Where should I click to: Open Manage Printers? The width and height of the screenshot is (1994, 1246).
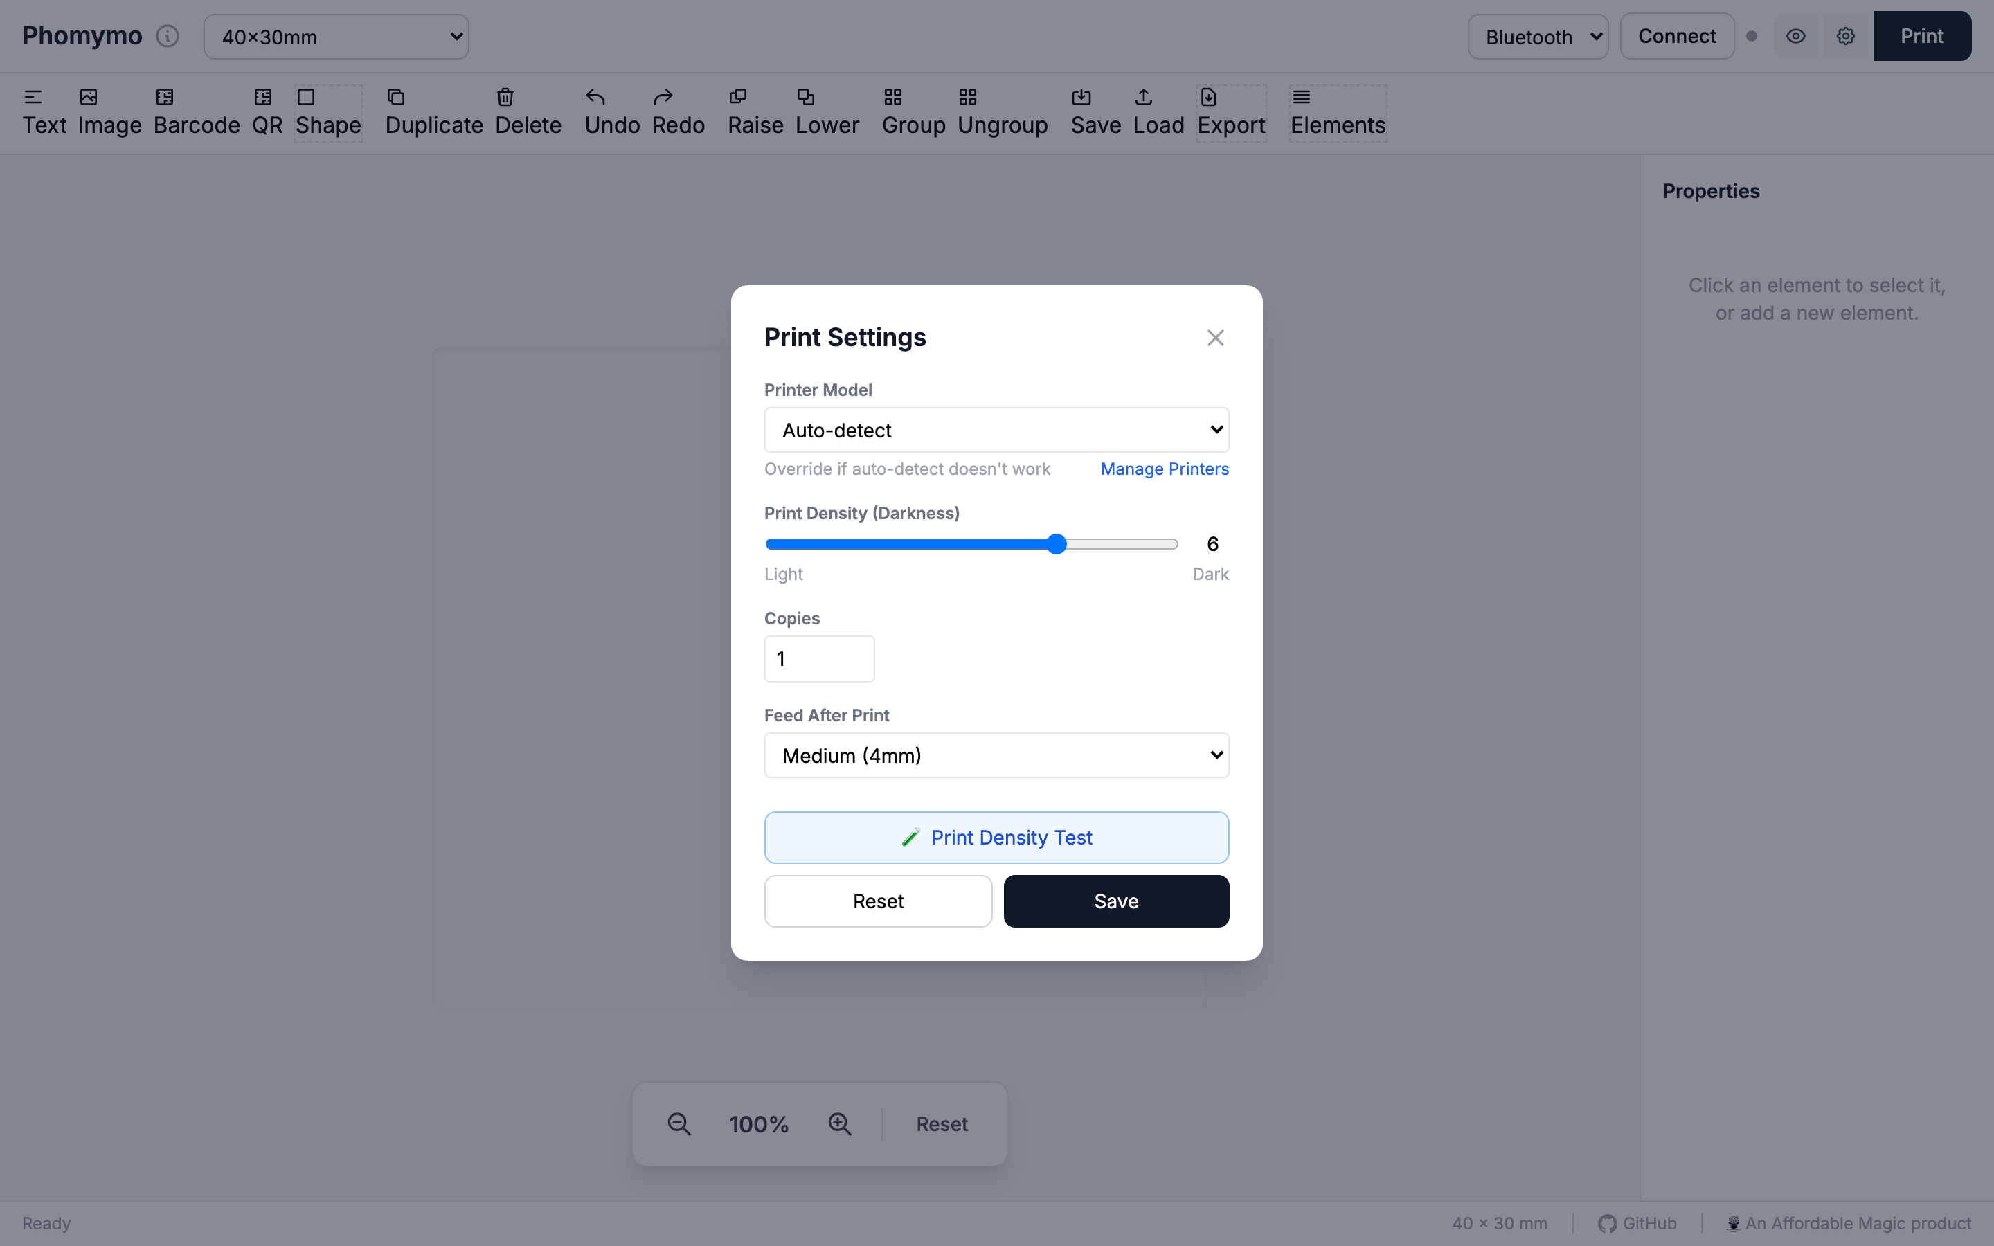click(x=1163, y=468)
